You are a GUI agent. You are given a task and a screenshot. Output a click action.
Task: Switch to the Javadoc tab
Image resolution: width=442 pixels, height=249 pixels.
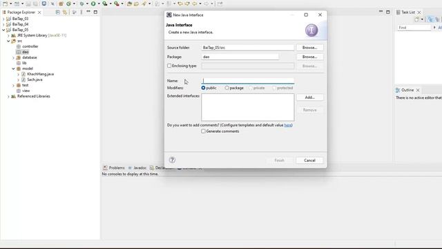tap(137, 167)
